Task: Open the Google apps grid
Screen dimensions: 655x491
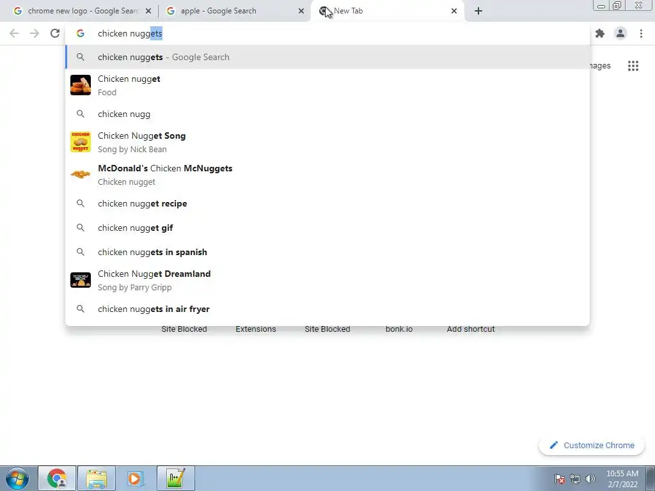Action: (633, 66)
